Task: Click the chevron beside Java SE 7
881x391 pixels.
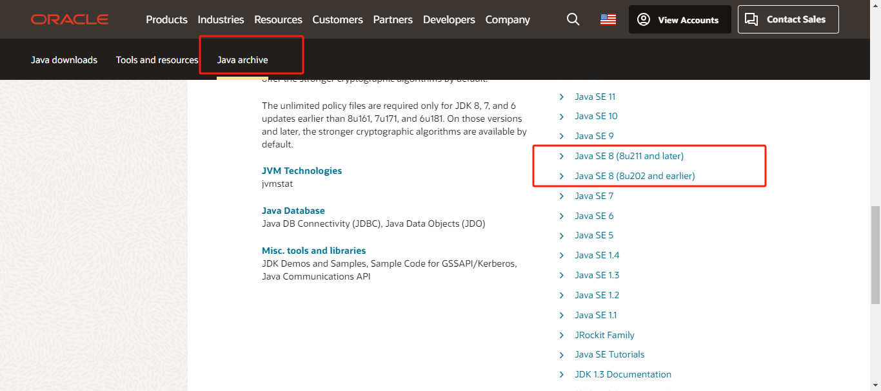Action: coord(562,196)
